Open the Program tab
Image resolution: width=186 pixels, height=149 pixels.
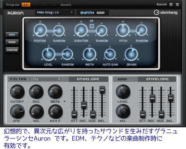pos(13,5)
